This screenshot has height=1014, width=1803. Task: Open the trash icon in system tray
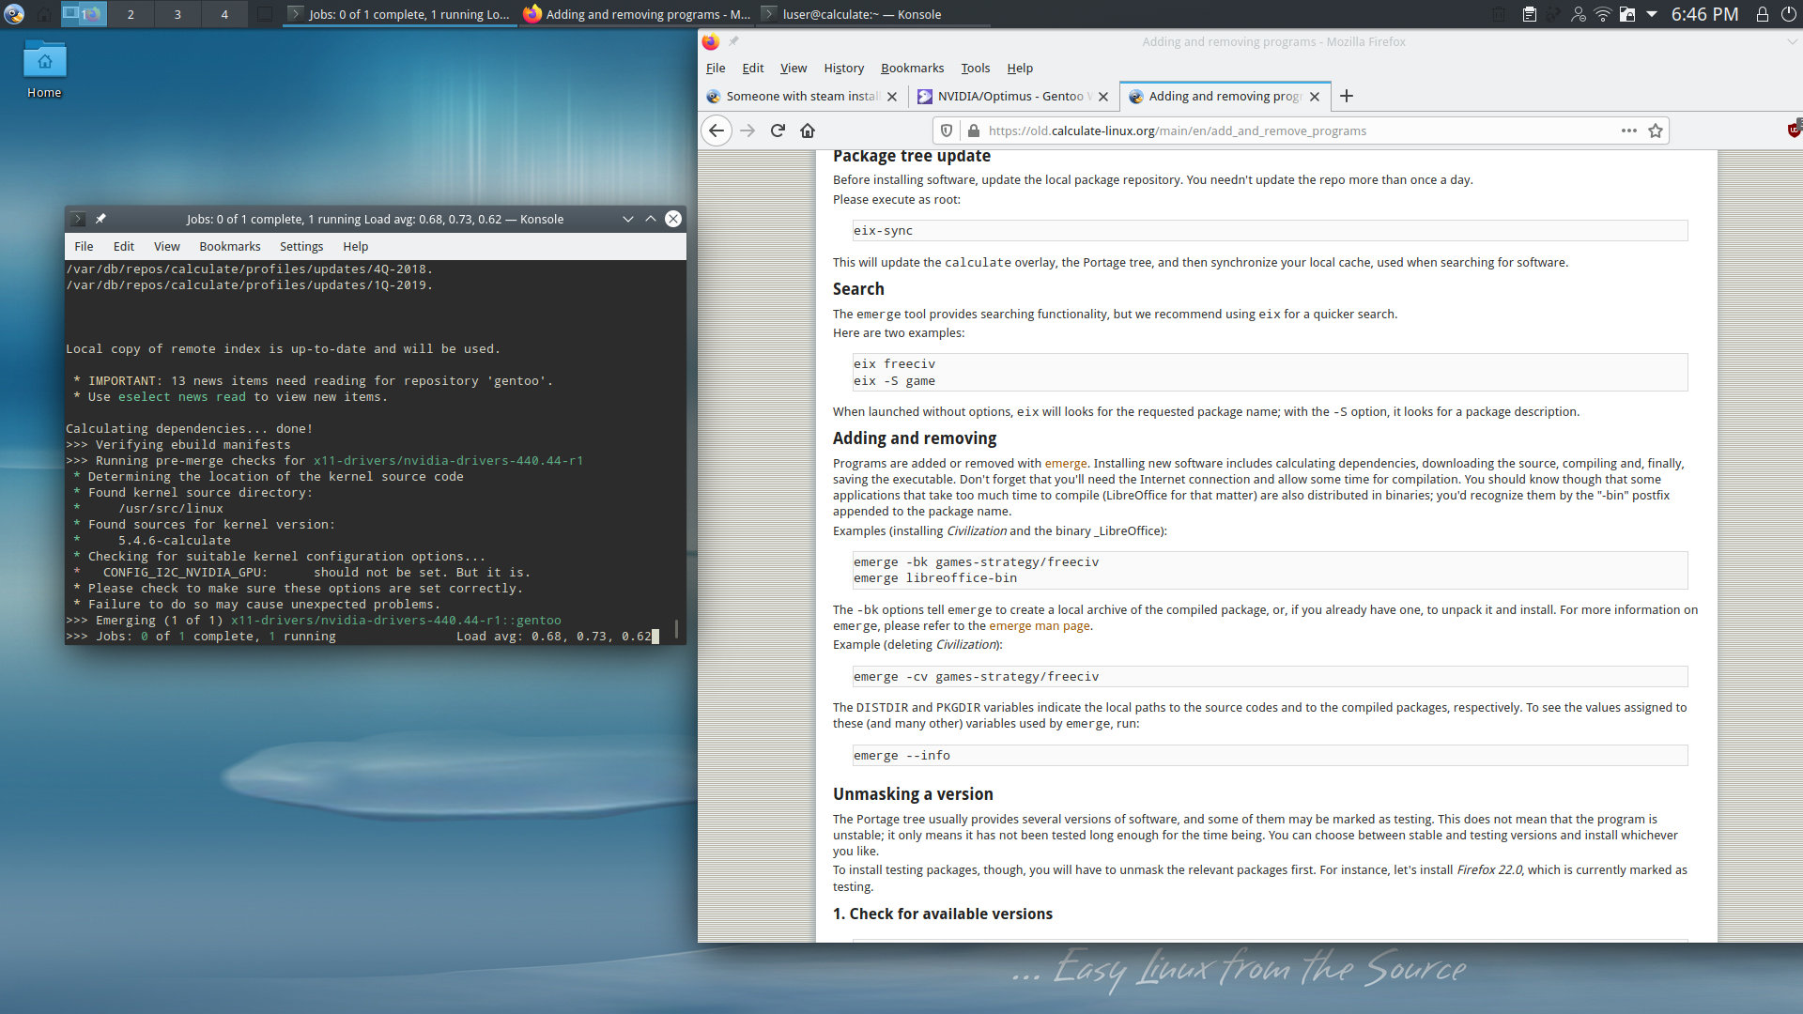(x=1500, y=14)
